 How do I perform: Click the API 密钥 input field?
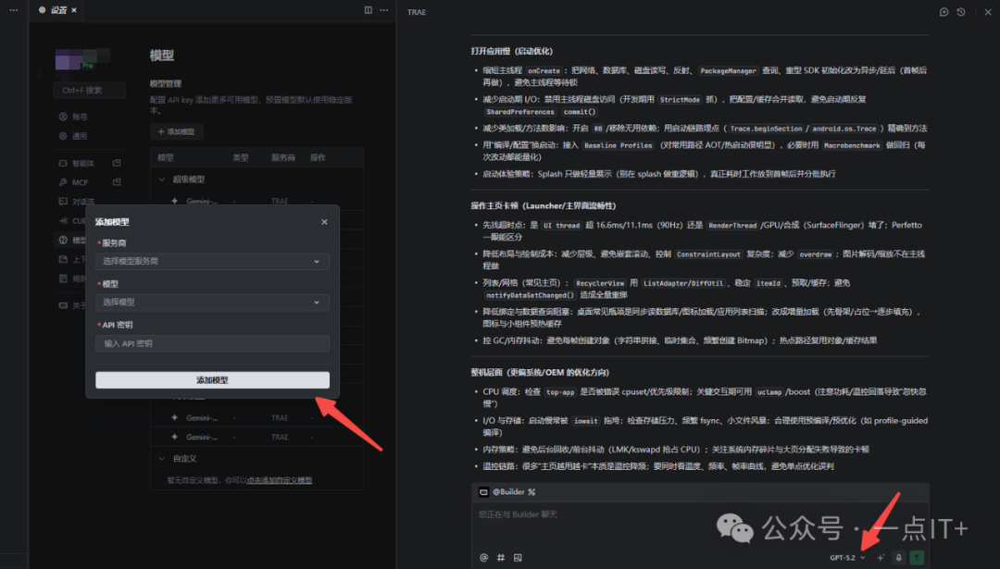pyautogui.click(x=212, y=343)
